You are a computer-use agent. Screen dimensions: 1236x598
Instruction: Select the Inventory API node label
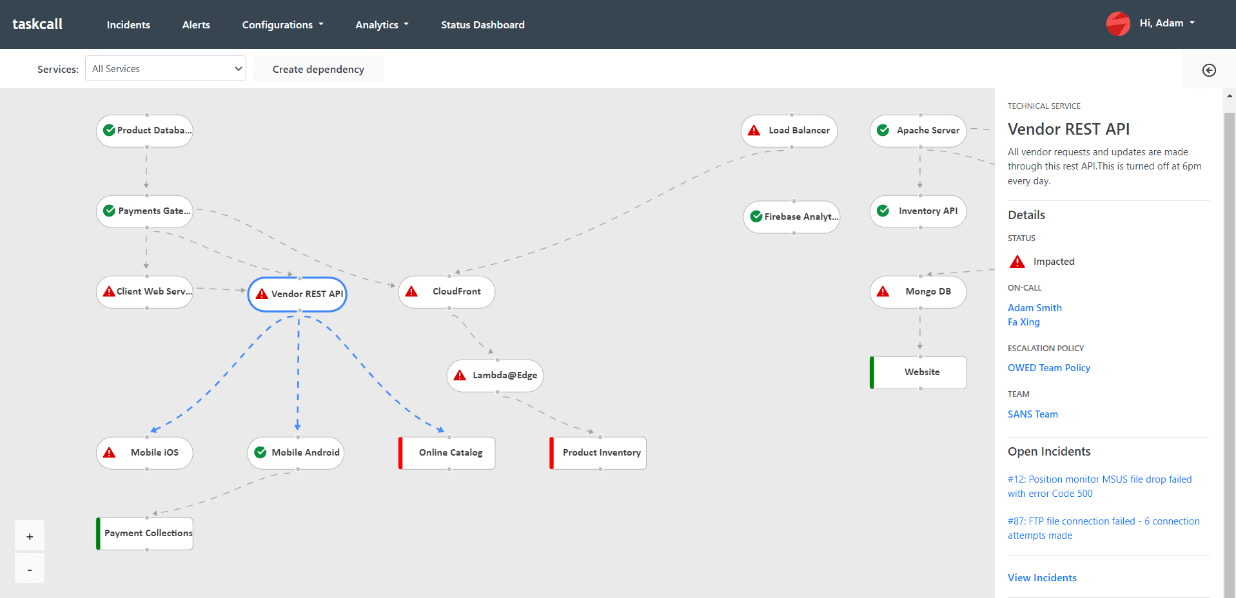point(928,211)
